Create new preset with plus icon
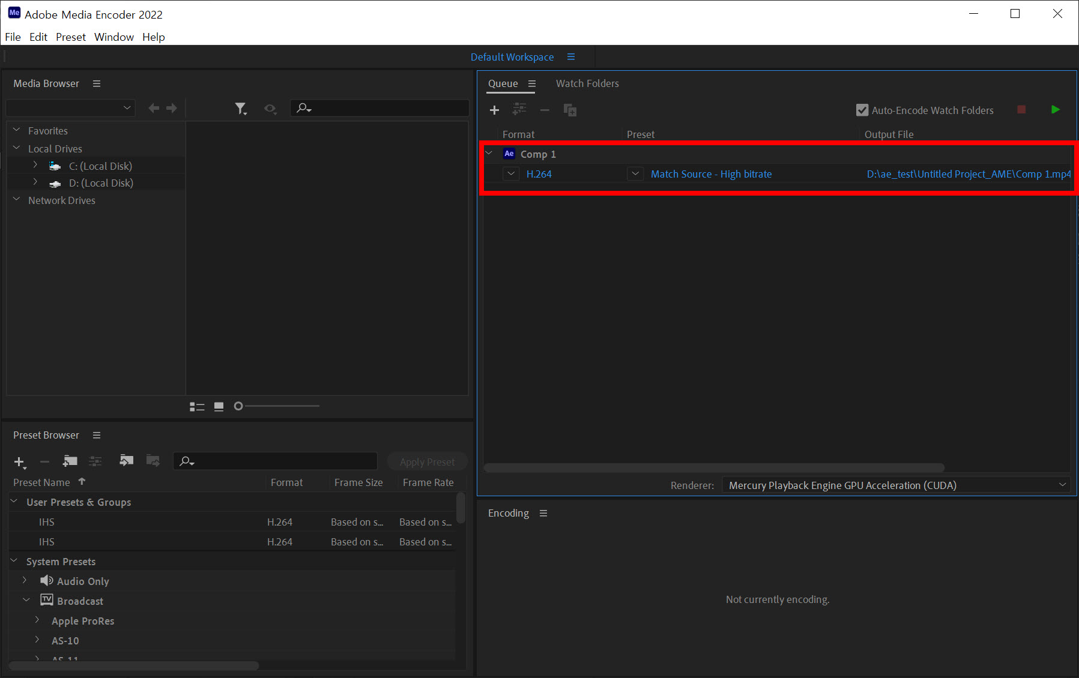The height and width of the screenshot is (678, 1079). point(20,462)
